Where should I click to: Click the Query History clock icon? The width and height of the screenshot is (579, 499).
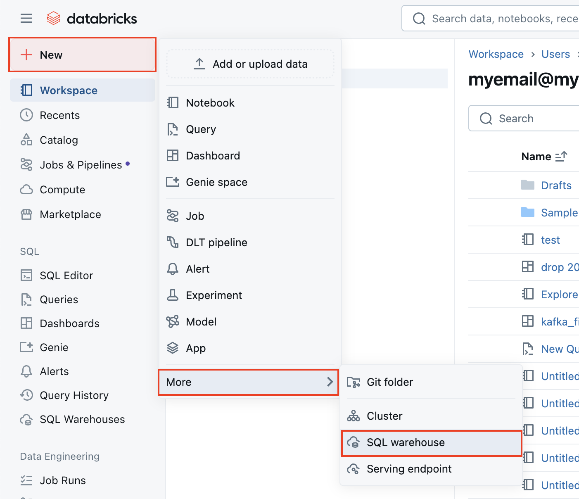(x=26, y=395)
